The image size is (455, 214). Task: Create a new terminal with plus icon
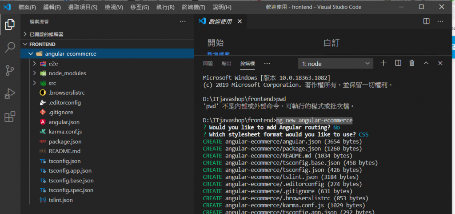(383, 63)
